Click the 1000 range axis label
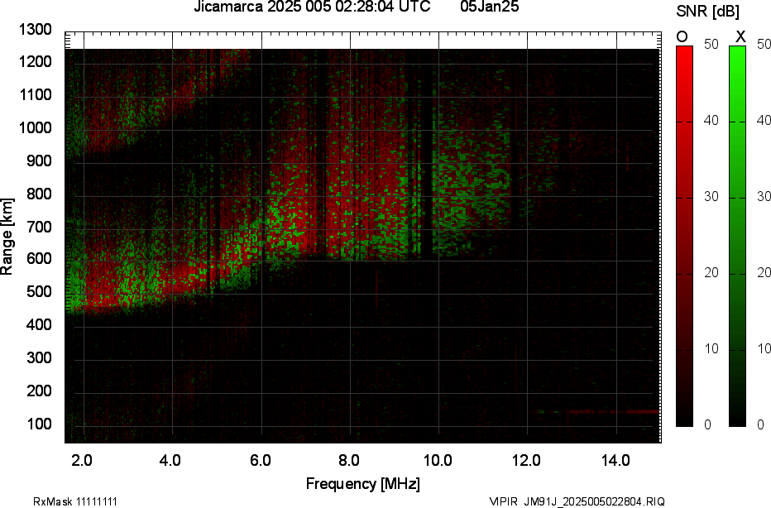Screen dimensions: 771x508 (x=35, y=128)
